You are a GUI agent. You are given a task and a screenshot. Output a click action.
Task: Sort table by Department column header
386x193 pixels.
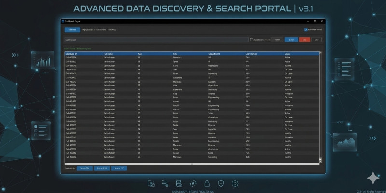pos(215,53)
